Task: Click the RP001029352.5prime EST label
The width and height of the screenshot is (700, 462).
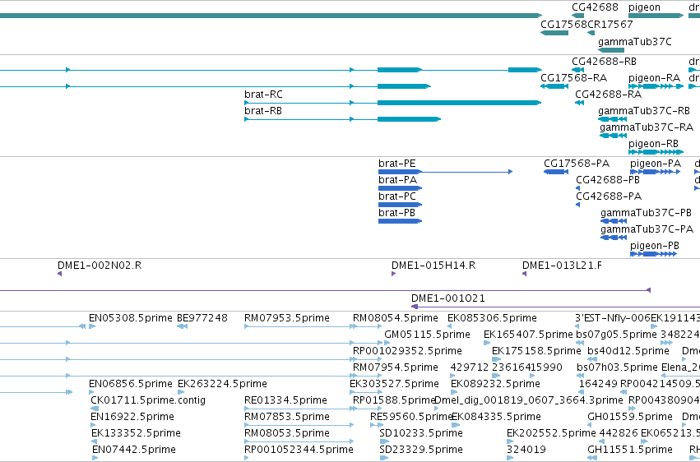Action: point(407,351)
